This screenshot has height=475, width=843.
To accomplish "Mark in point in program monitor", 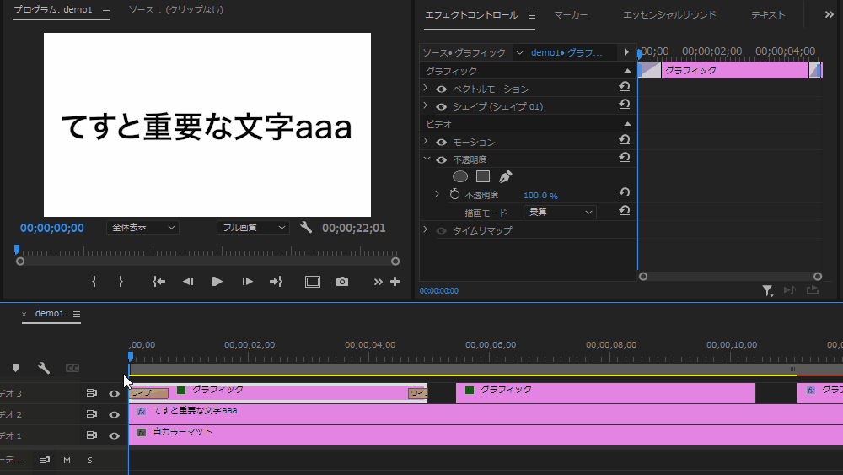I will 94,281.
